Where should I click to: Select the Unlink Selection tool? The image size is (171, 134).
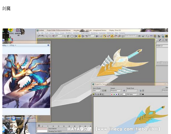click(x=50, y=36)
